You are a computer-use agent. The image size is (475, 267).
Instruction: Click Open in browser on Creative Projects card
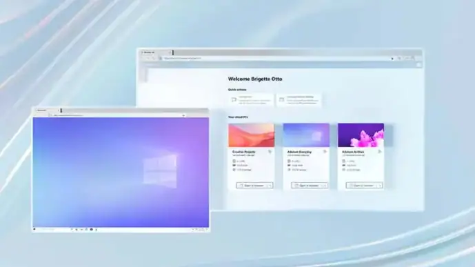[x=252, y=186]
